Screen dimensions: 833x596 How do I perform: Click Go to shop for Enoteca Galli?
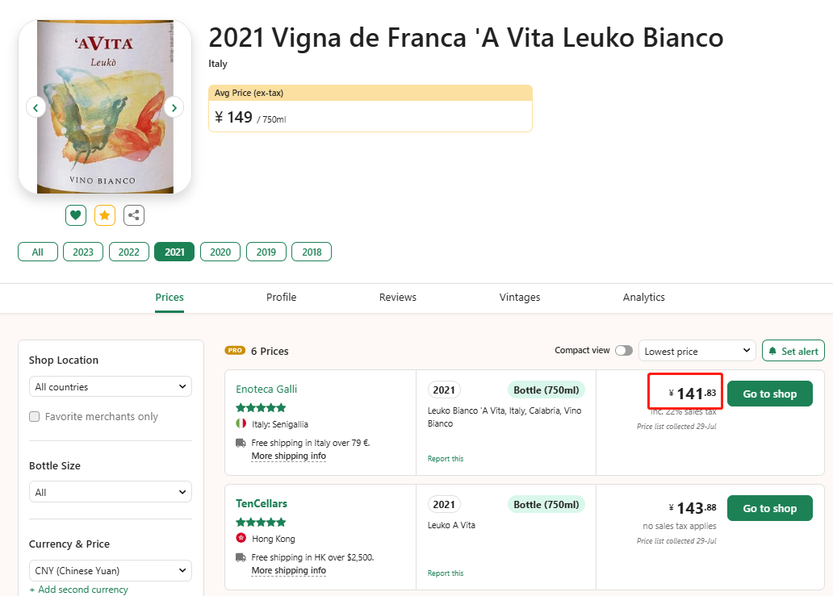coord(769,394)
